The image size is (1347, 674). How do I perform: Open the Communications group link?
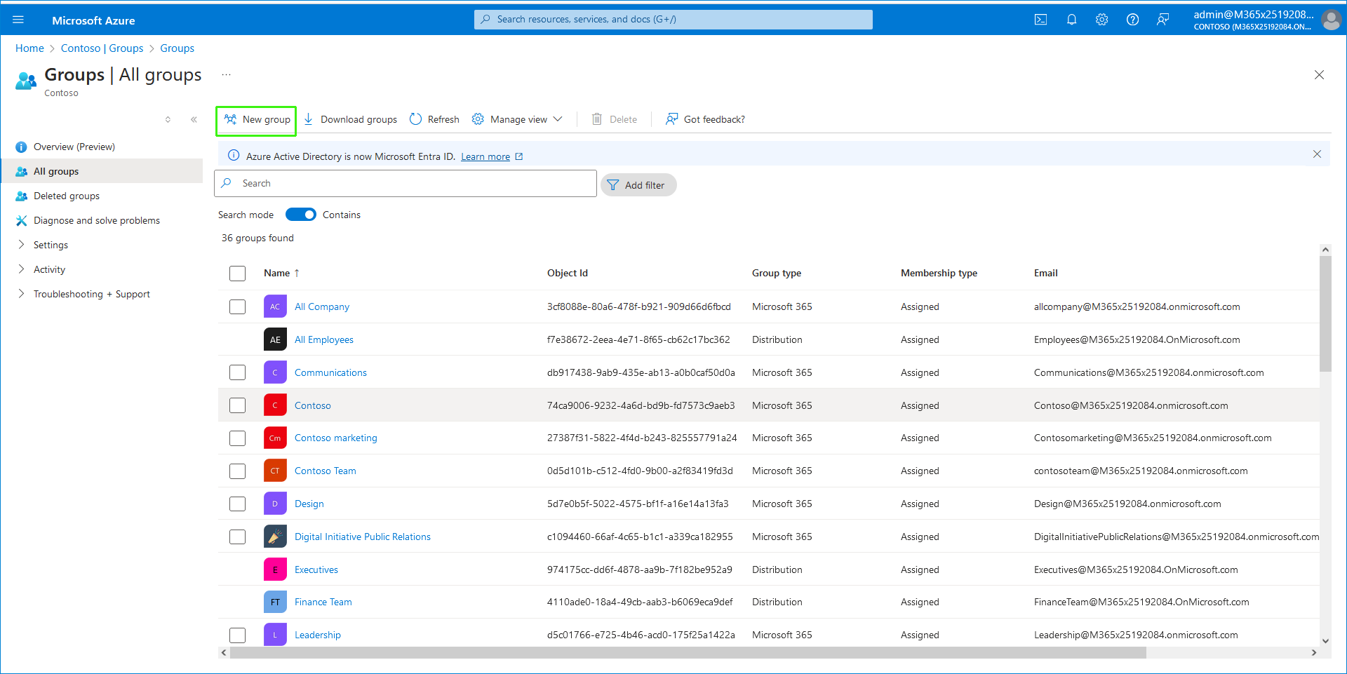pos(330,372)
